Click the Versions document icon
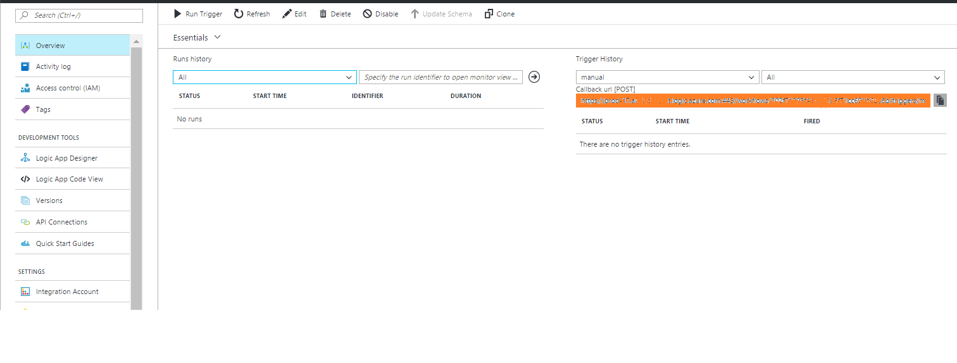 [x=25, y=200]
